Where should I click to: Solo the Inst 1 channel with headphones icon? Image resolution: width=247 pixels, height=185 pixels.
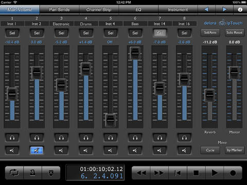[12, 138]
